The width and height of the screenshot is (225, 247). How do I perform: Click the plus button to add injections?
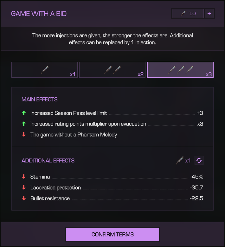(209, 14)
